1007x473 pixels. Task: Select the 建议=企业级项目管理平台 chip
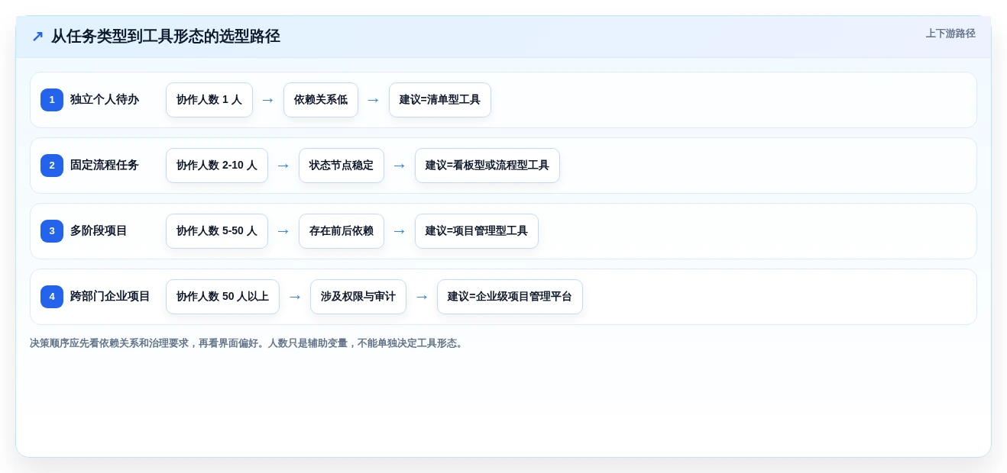point(510,297)
